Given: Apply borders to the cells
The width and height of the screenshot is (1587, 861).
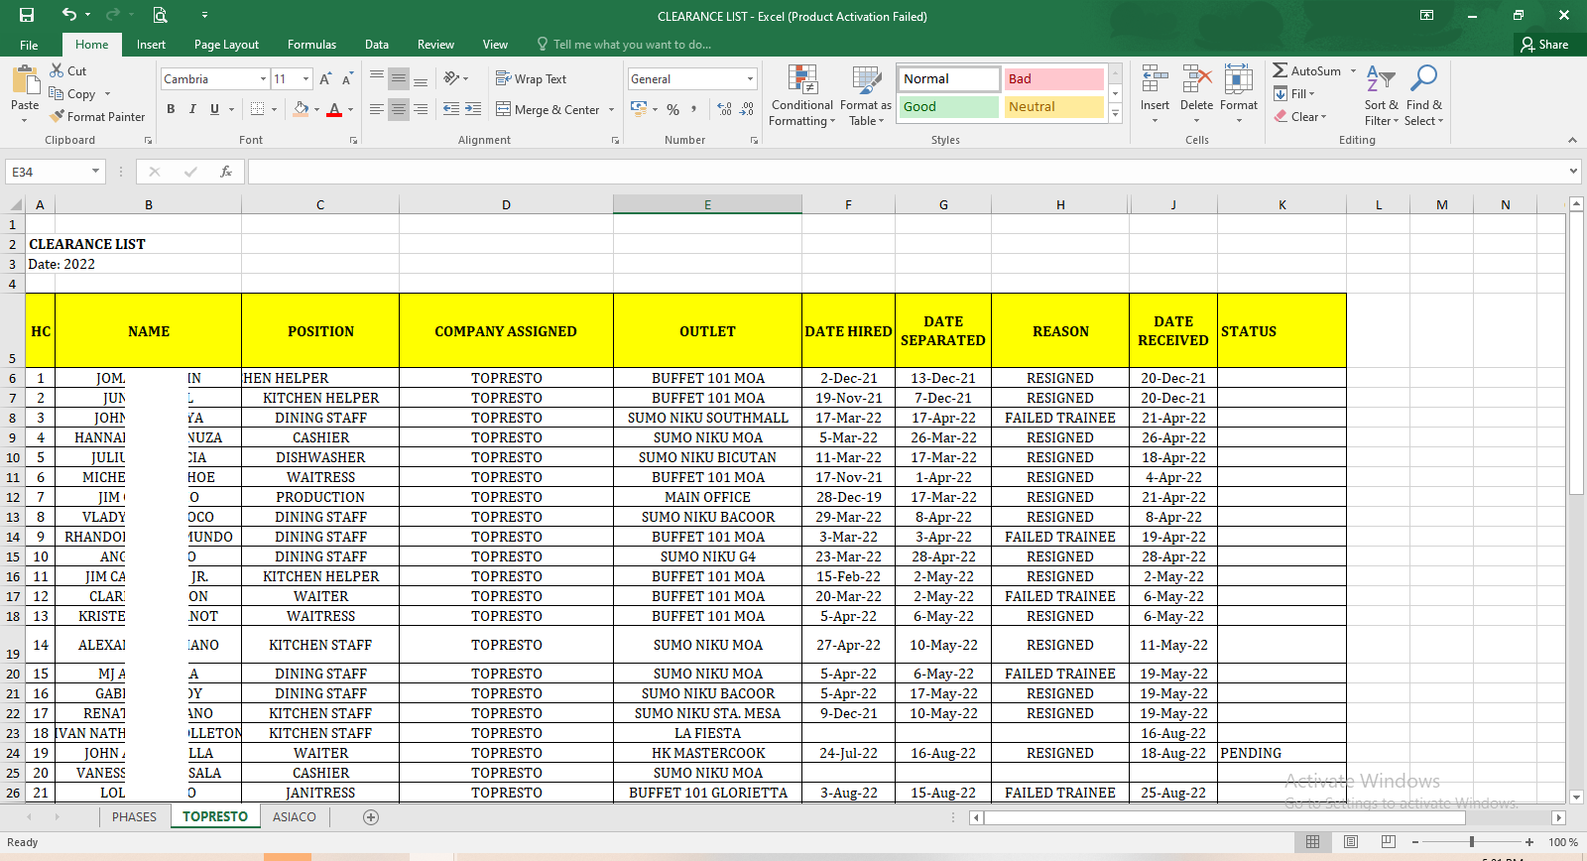Looking at the screenshot, I should [258, 109].
